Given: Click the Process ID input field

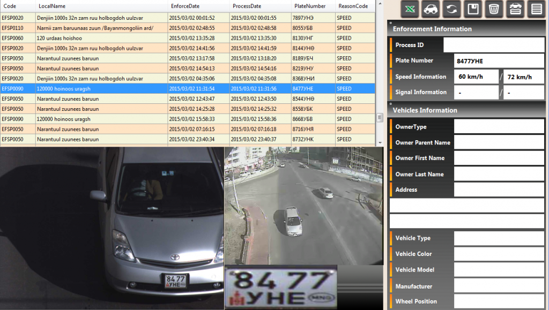Looking at the screenshot, I should (x=493, y=45).
